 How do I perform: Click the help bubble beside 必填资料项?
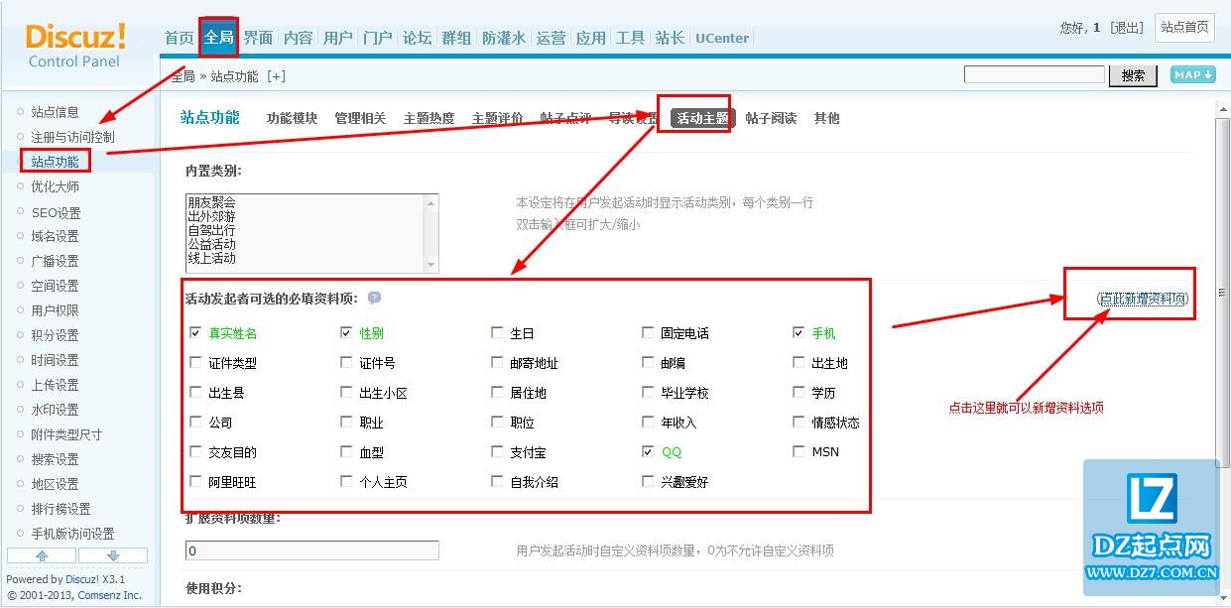tap(374, 298)
